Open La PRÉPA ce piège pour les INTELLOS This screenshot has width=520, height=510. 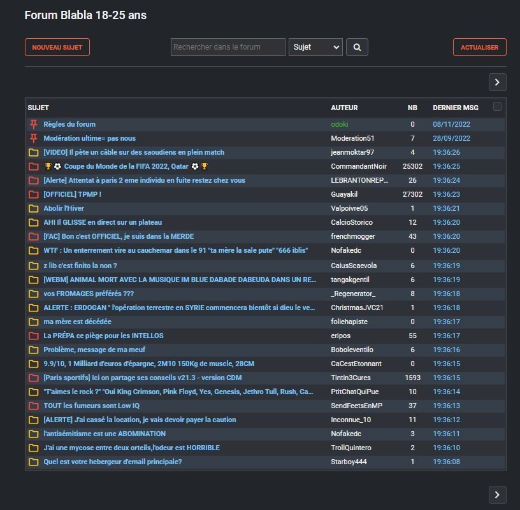click(x=103, y=336)
